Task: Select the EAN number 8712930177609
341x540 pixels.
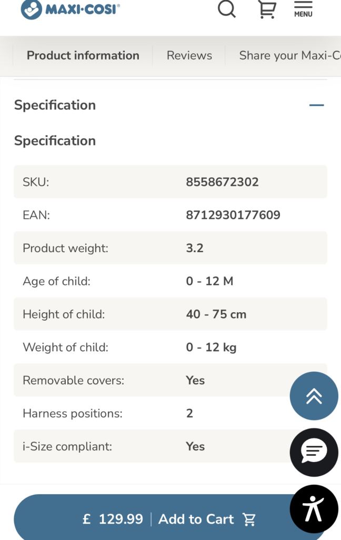Action: (233, 215)
